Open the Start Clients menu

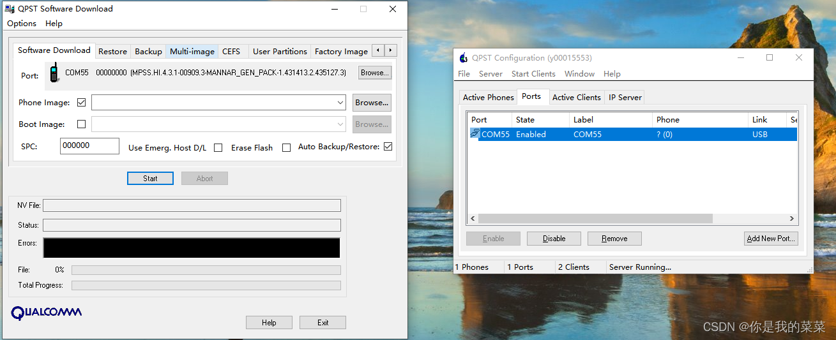coord(533,74)
